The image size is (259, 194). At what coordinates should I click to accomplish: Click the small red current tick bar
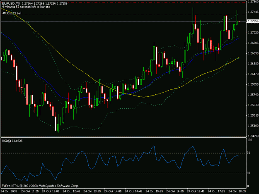click(240, 21)
